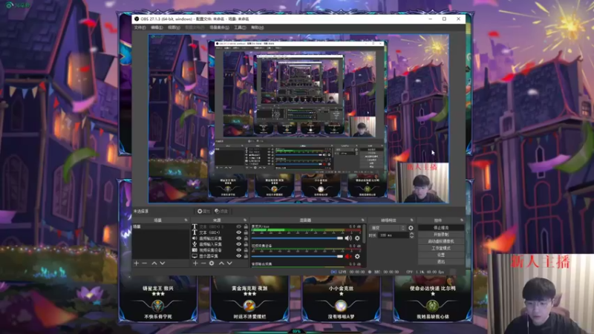Screen dimensions: 594x334
Task: Add a new source with plus icon
Action: pyautogui.click(x=195, y=263)
